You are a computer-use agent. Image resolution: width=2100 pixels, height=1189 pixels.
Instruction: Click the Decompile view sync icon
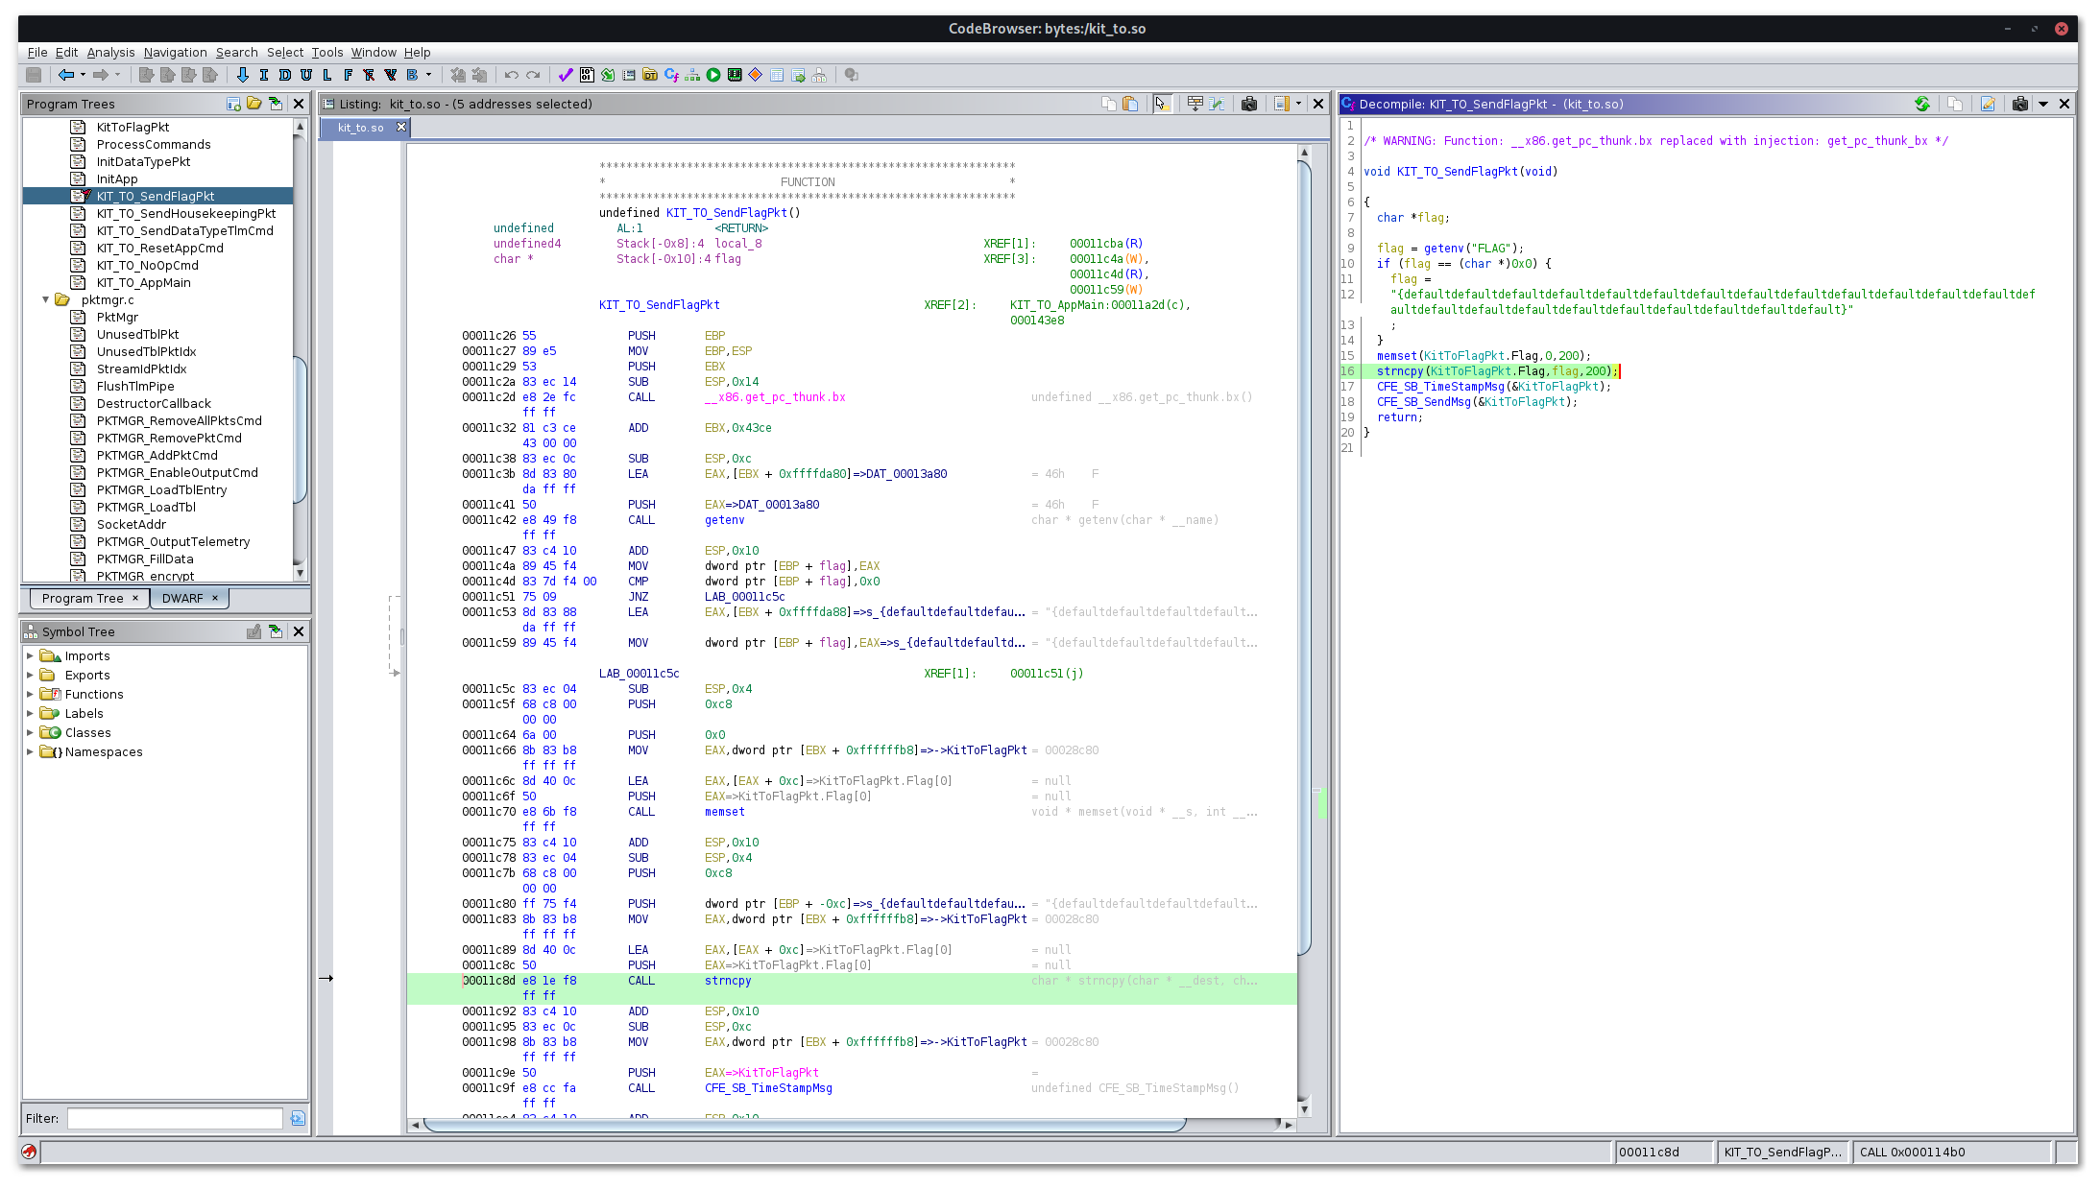pos(1921,104)
